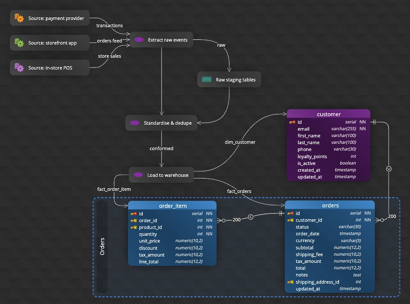Click the fact_orders flow label

239,191
